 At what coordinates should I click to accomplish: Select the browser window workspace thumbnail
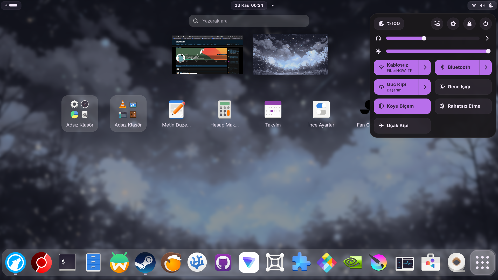point(208,55)
